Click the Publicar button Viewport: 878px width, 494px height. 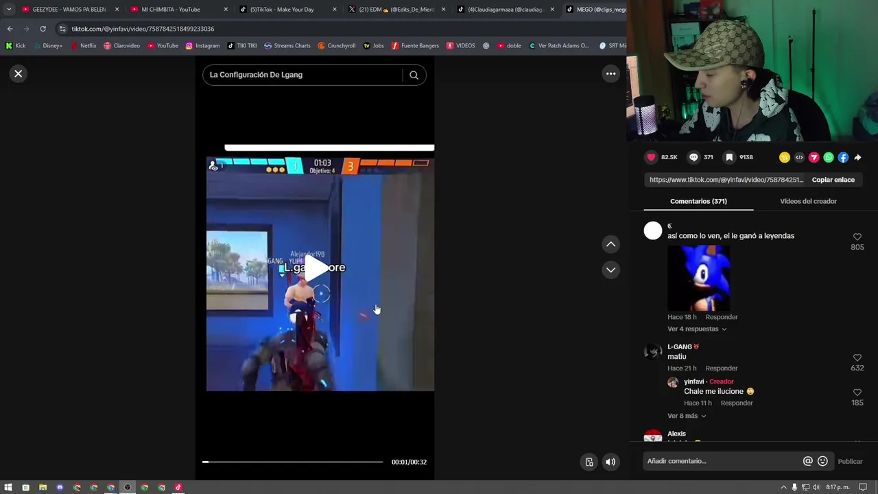point(850,461)
